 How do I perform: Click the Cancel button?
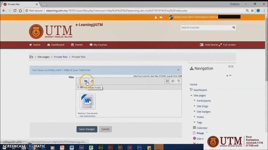click(105, 129)
